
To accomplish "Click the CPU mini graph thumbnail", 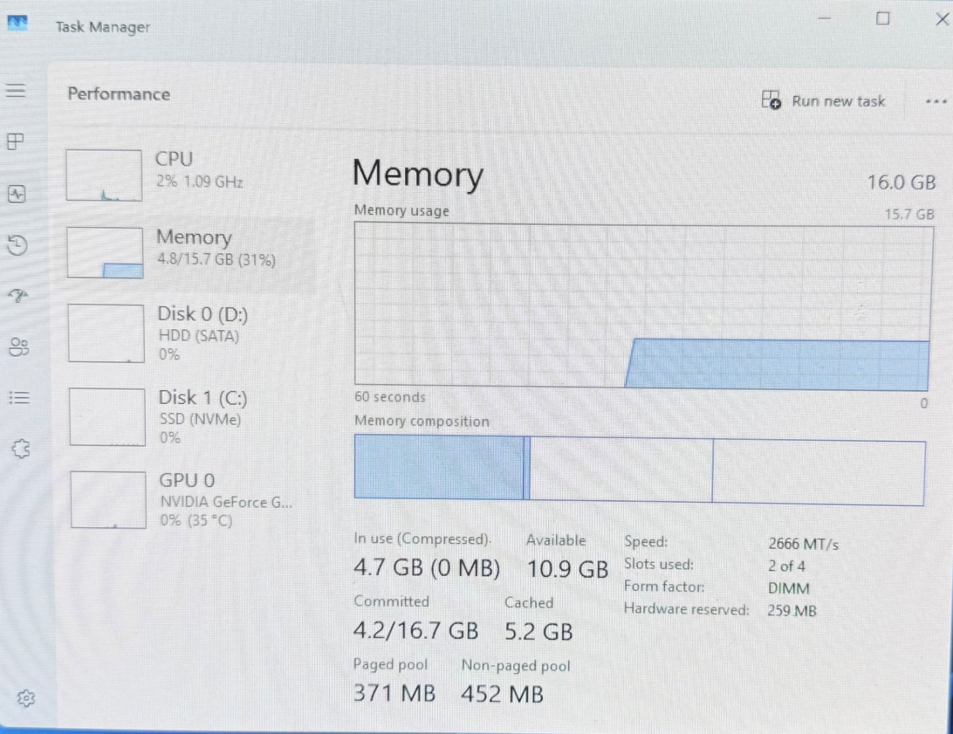I will (x=104, y=175).
